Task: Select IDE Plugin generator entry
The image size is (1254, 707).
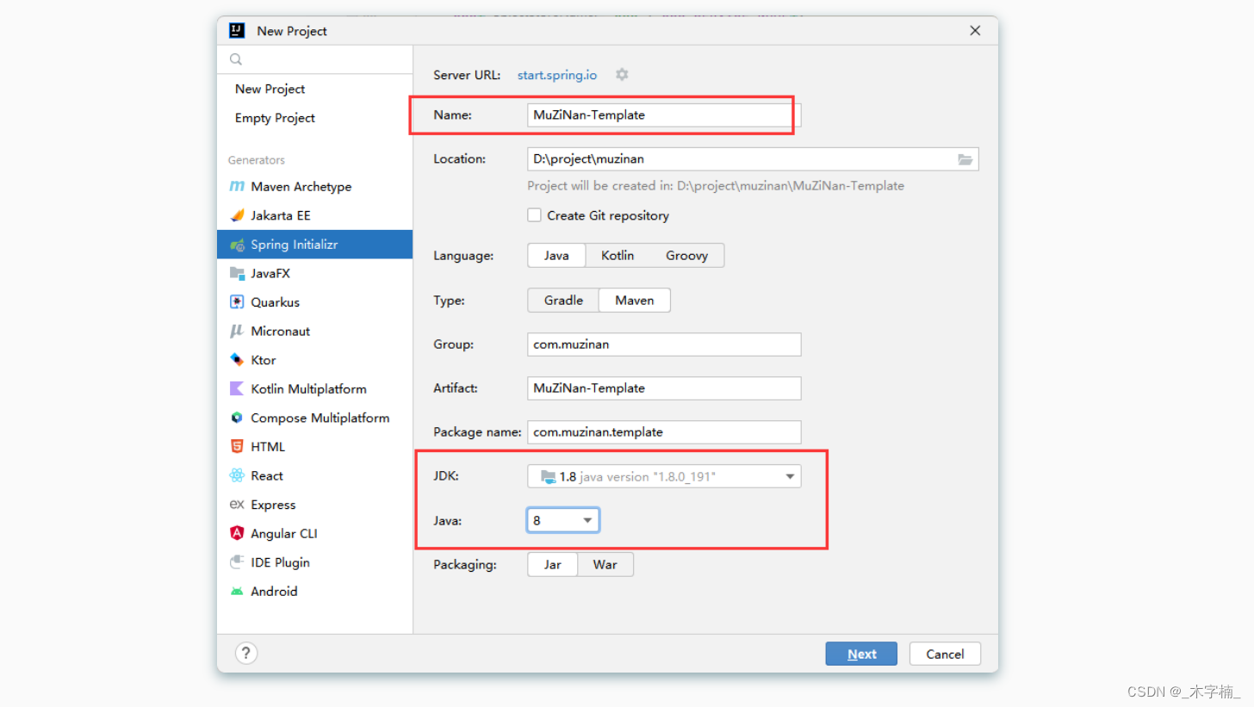Action: (314, 562)
